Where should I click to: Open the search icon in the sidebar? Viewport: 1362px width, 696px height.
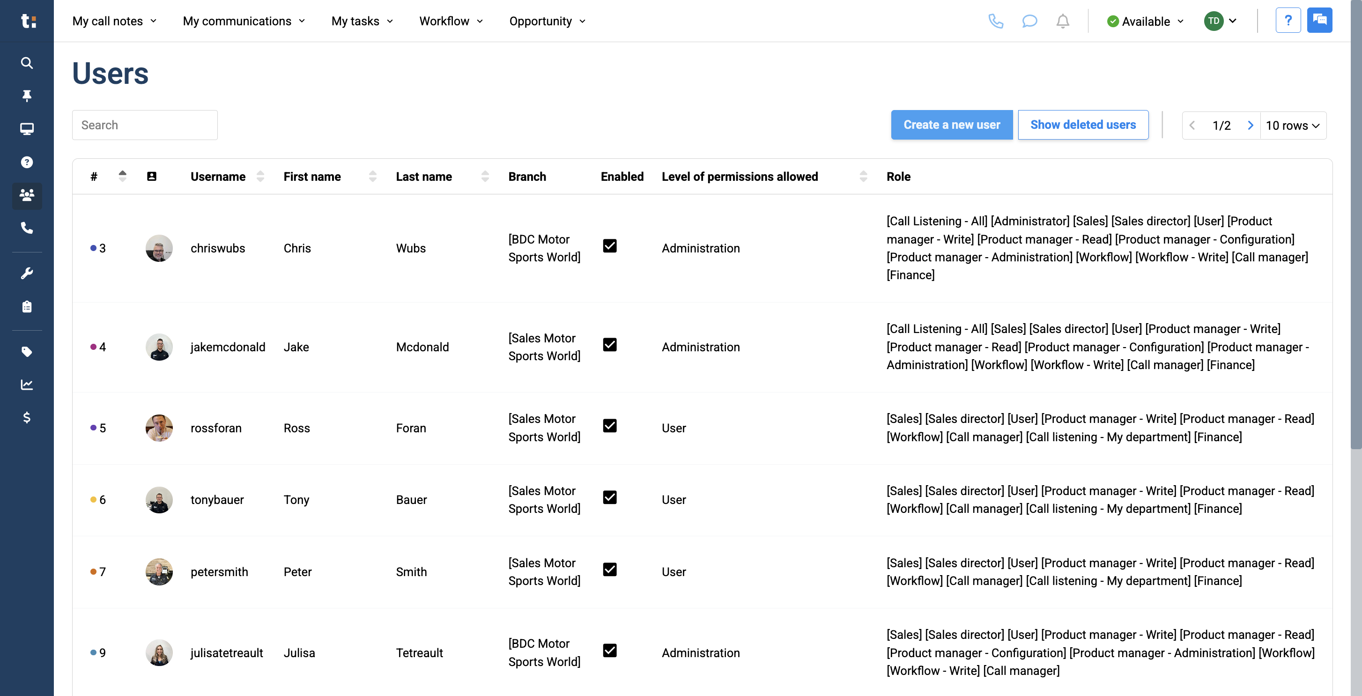[x=26, y=62]
